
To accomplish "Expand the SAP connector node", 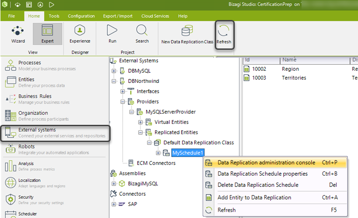I will click(x=114, y=204).
